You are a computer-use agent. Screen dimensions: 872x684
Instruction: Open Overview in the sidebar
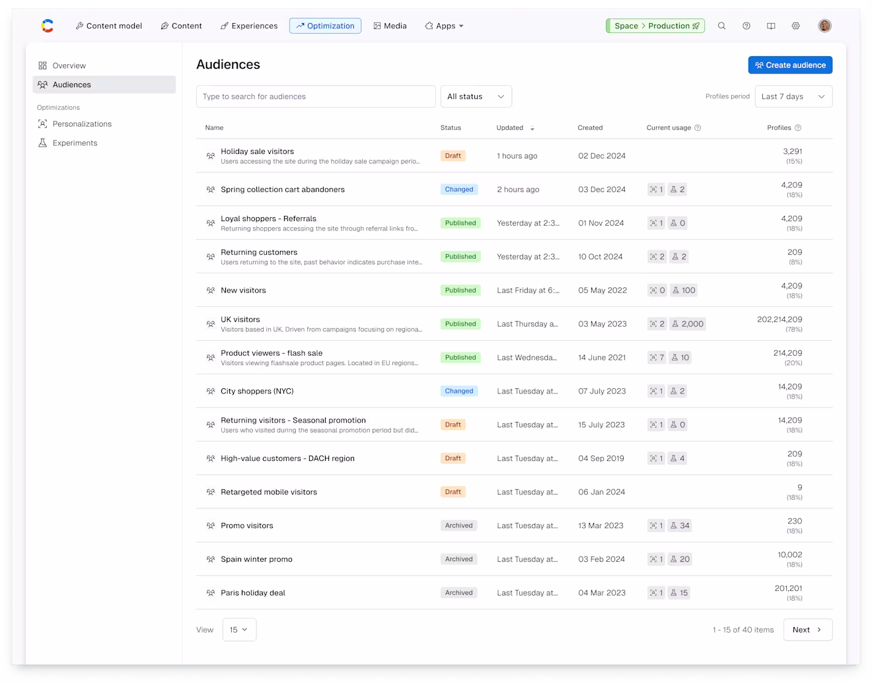104,66
